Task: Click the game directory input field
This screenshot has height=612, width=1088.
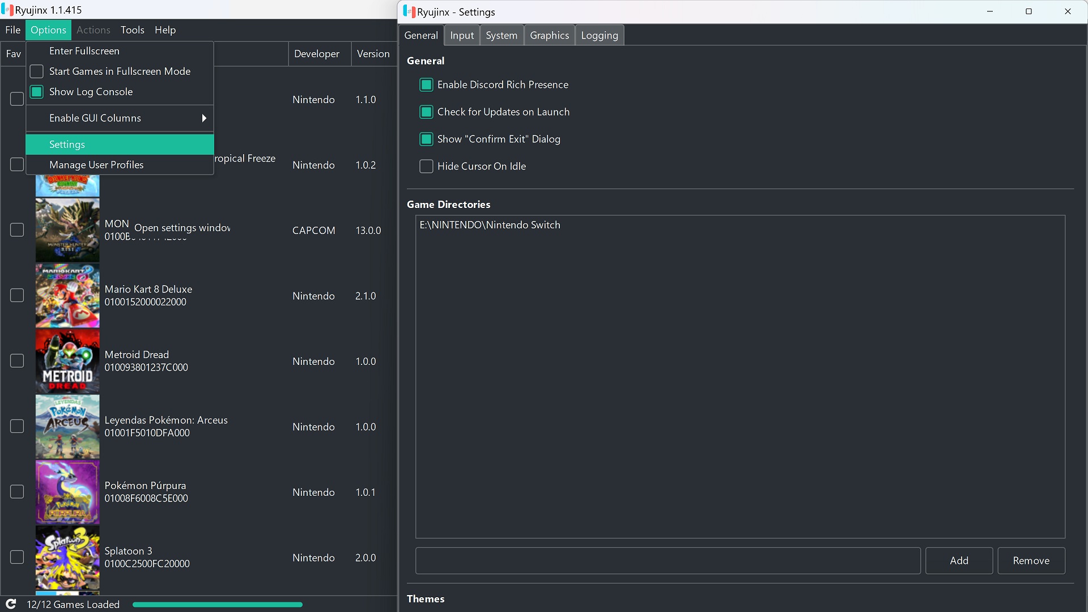Action: click(669, 560)
